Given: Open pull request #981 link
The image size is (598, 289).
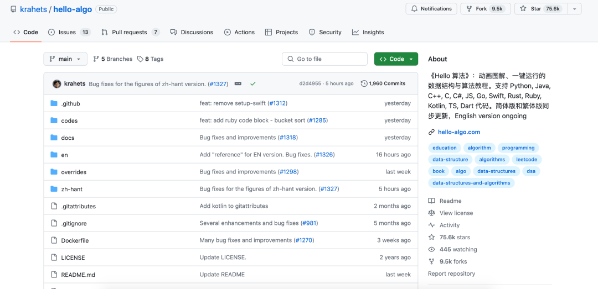Looking at the screenshot, I should point(310,223).
